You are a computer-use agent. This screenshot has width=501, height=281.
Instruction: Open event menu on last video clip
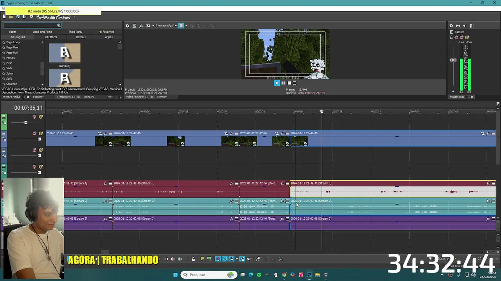click(x=493, y=133)
